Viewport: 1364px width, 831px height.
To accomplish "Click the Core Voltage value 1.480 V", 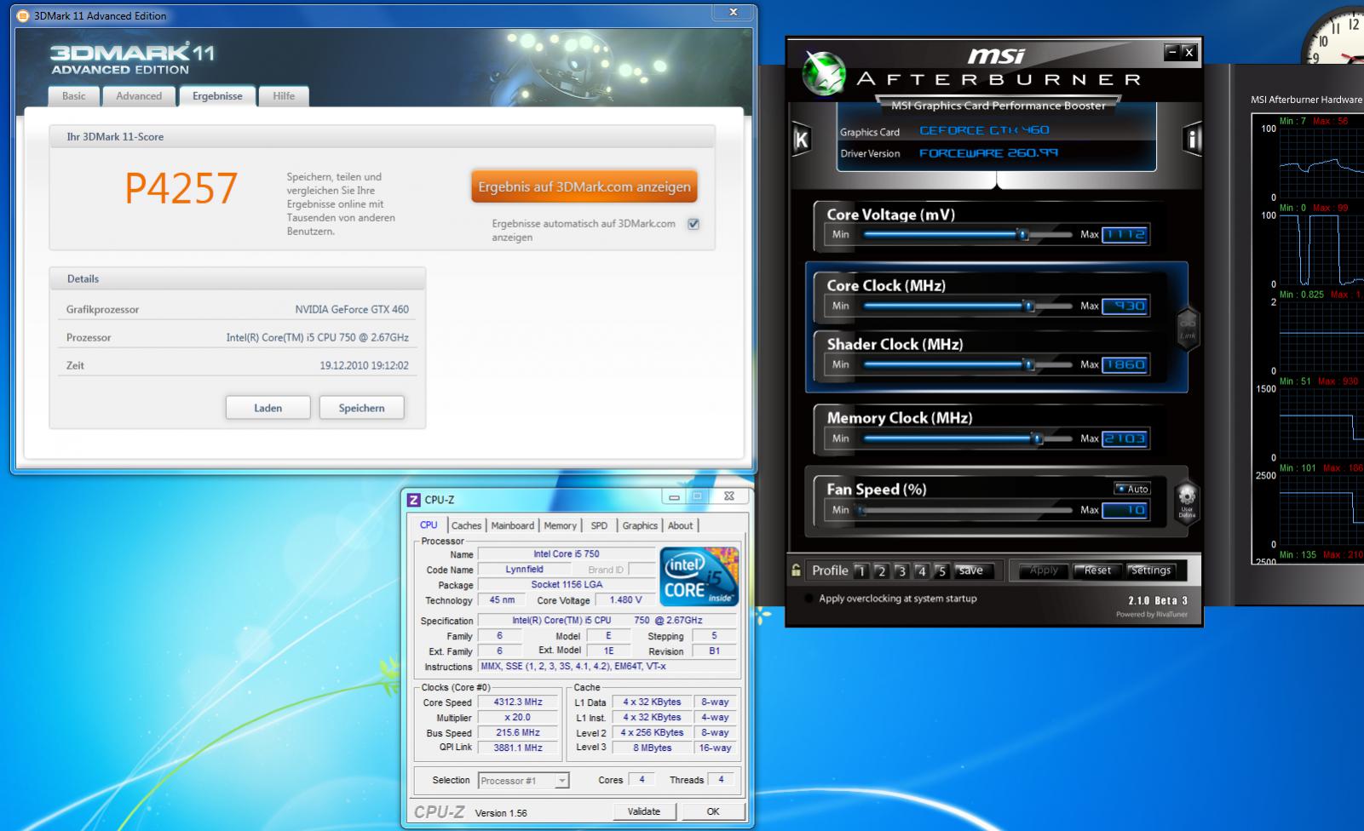I will pyautogui.click(x=625, y=600).
